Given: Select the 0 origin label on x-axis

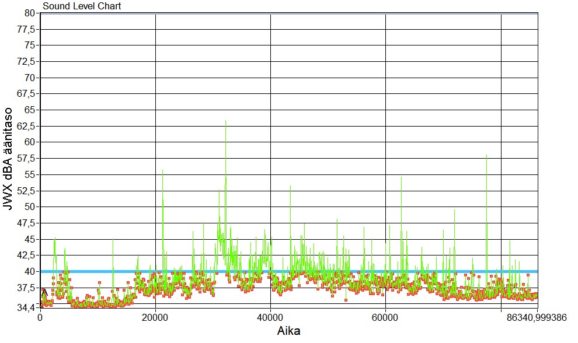Looking at the screenshot, I should coord(40,318).
